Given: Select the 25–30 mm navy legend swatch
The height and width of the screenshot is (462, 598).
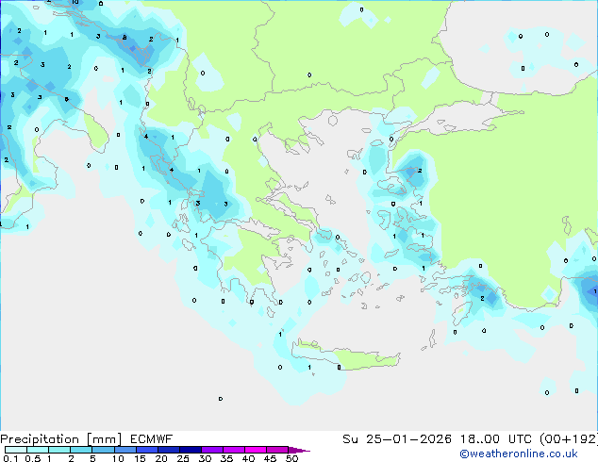Looking at the screenshot, I should pyautogui.click(x=191, y=450).
